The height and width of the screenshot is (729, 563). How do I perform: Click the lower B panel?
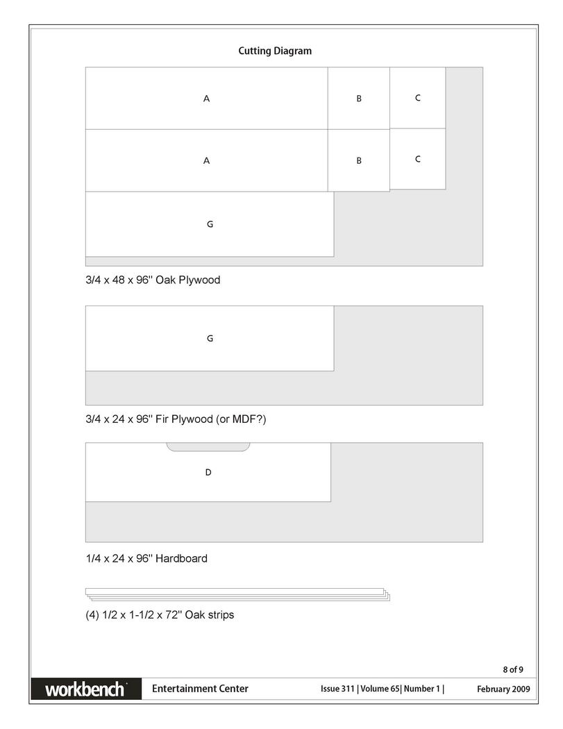click(x=358, y=160)
